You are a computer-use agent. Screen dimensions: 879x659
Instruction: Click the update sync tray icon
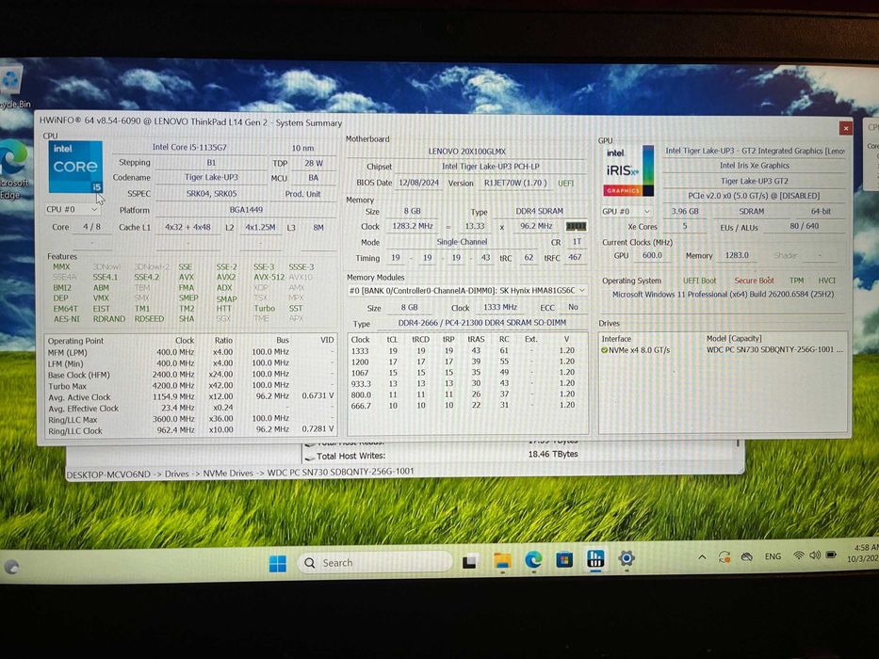(724, 557)
